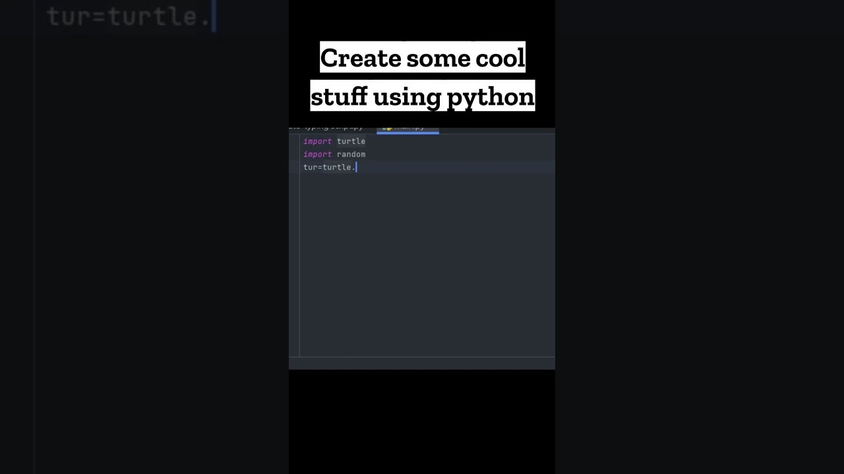
Task: Click the 'Create some cool' title caption
Action: click(423, 58)
